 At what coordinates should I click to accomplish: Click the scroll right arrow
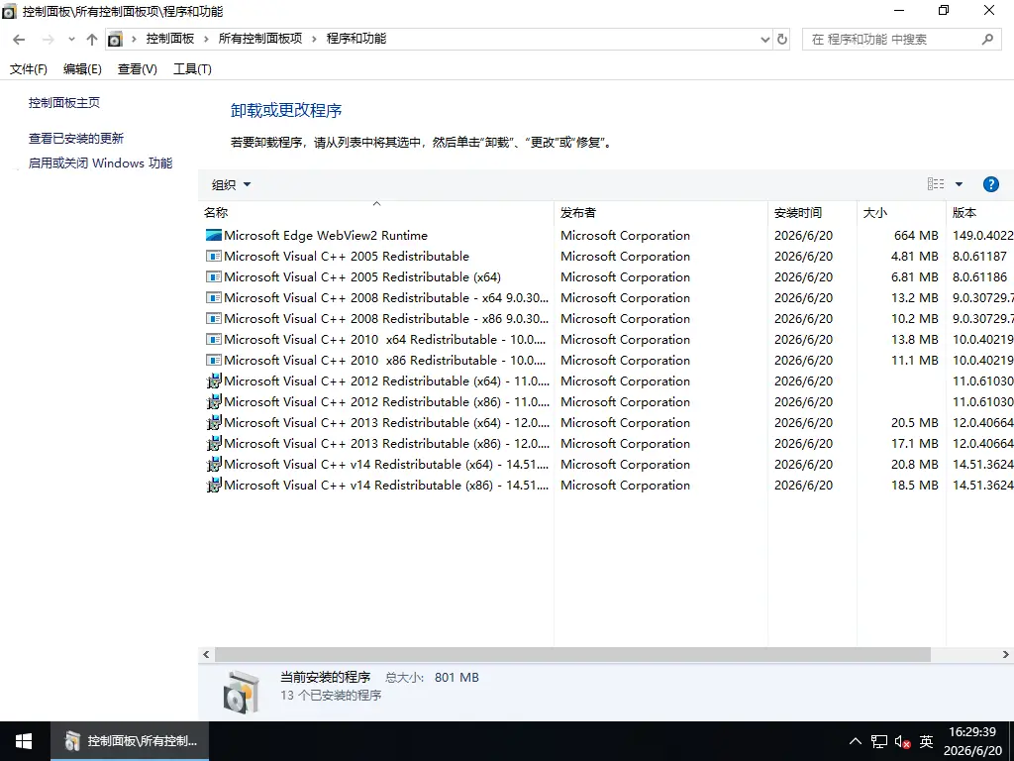(x=1006, y=654)
